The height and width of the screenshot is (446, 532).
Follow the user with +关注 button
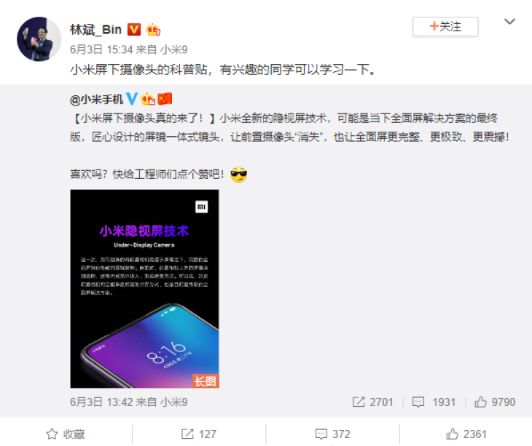(445, 26)
